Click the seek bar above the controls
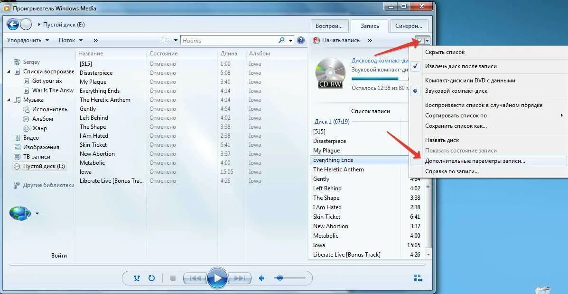Screen dimensions: 568x294 pos(217,265)
